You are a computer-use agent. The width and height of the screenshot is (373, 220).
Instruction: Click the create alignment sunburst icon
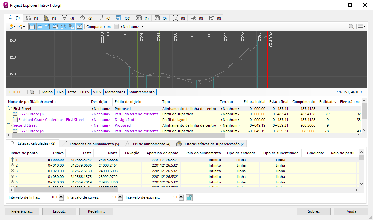(x=11, y=27)
